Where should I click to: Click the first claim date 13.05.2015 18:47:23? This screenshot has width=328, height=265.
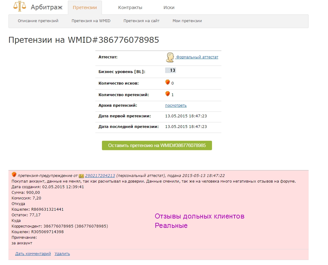point(186,116)
